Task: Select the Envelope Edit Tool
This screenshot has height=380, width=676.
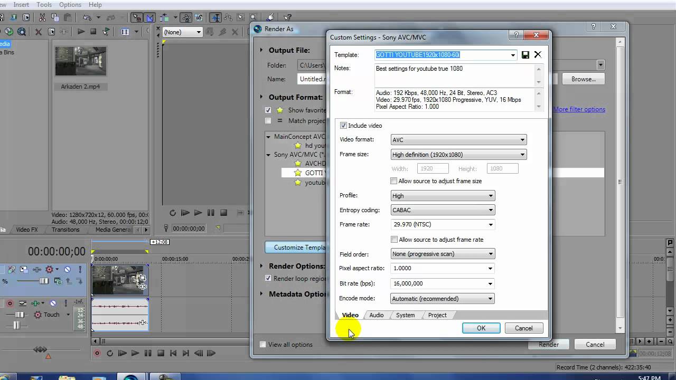Action: click(x=228, y=17)
